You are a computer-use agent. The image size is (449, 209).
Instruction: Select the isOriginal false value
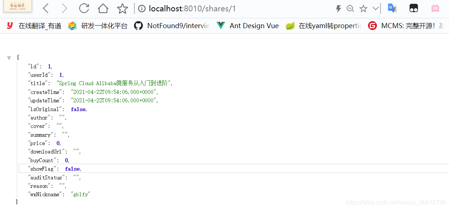(x=78, y=109)
